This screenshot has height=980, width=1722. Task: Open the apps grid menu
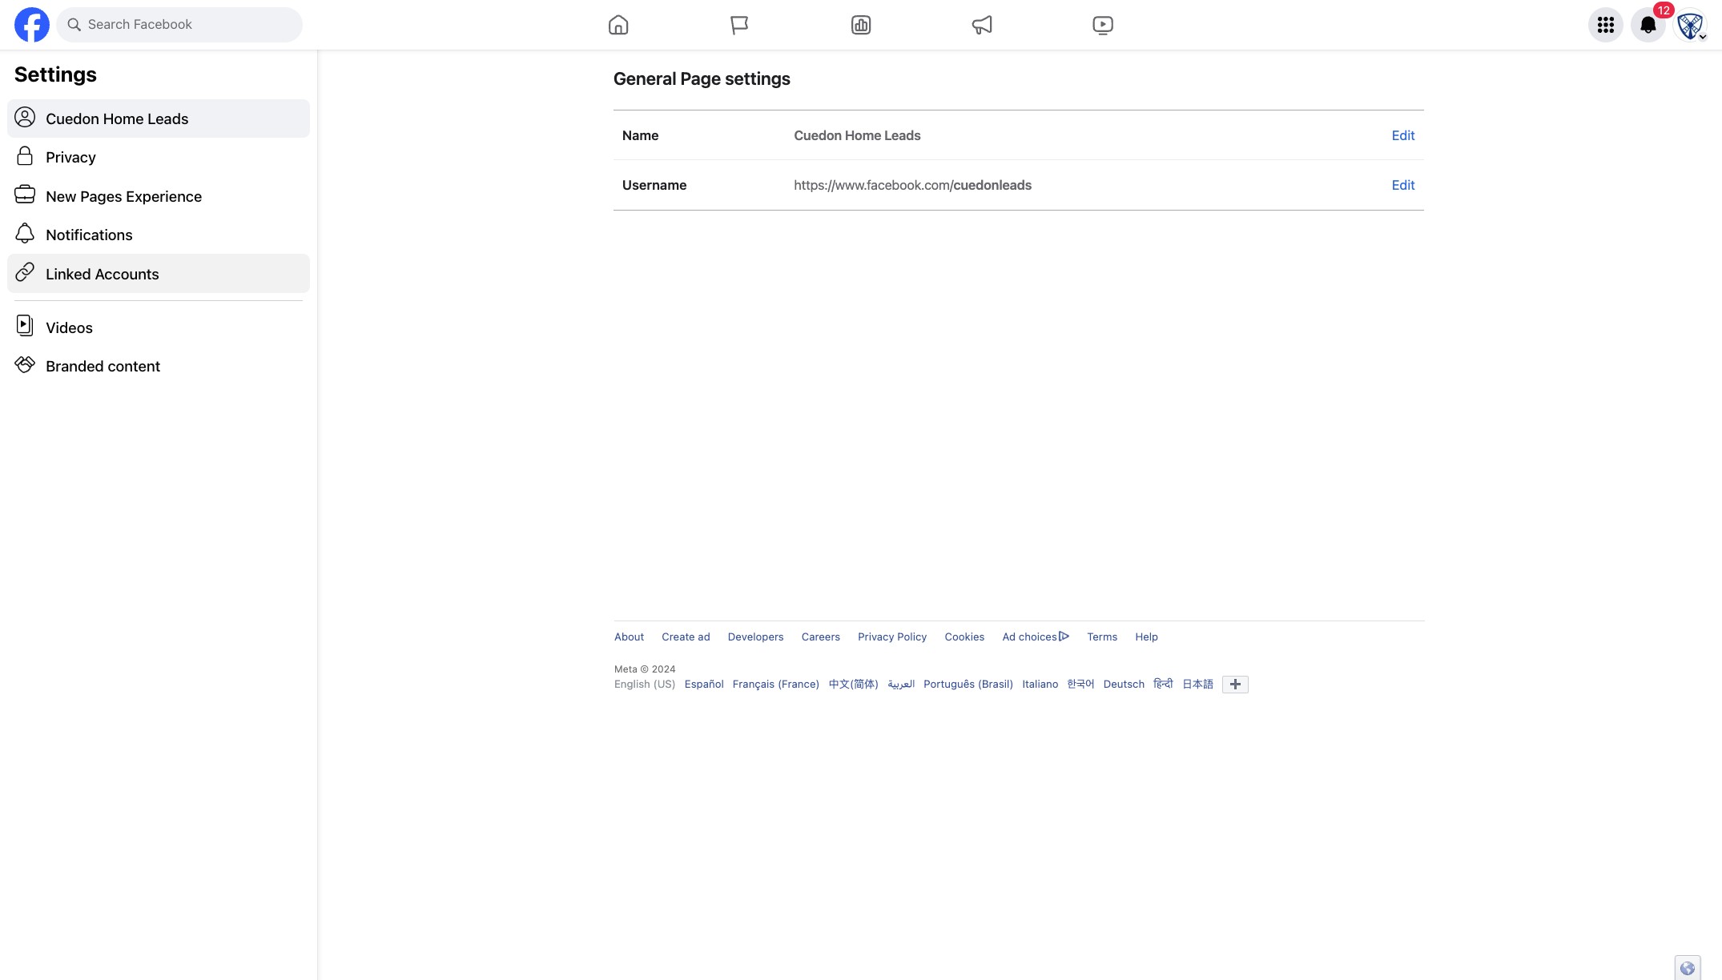pyautogui.click(x=1606, y=25)
